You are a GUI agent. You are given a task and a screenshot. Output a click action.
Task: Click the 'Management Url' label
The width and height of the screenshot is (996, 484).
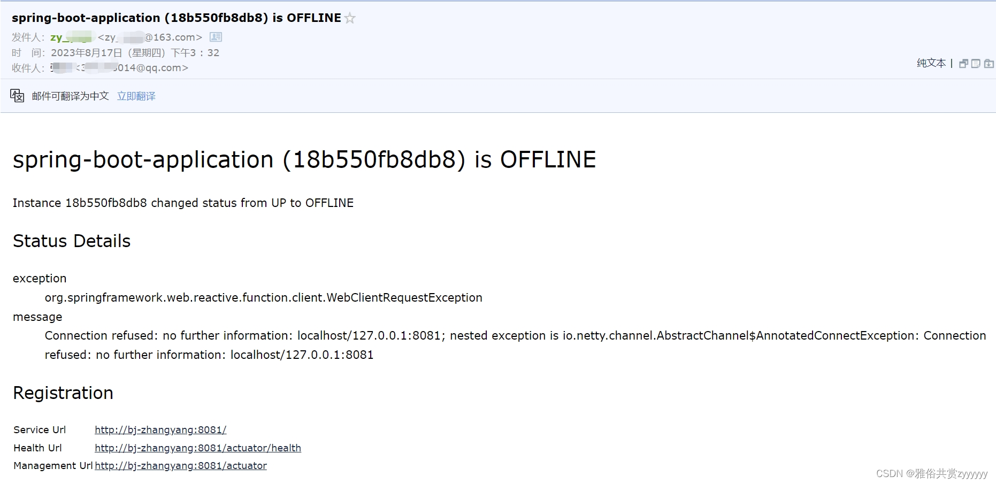(53, 466)
